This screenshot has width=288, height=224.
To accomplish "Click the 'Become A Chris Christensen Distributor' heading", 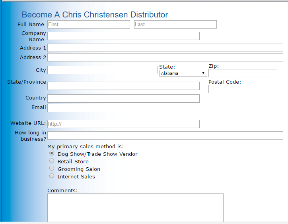I will pos(95,15).
